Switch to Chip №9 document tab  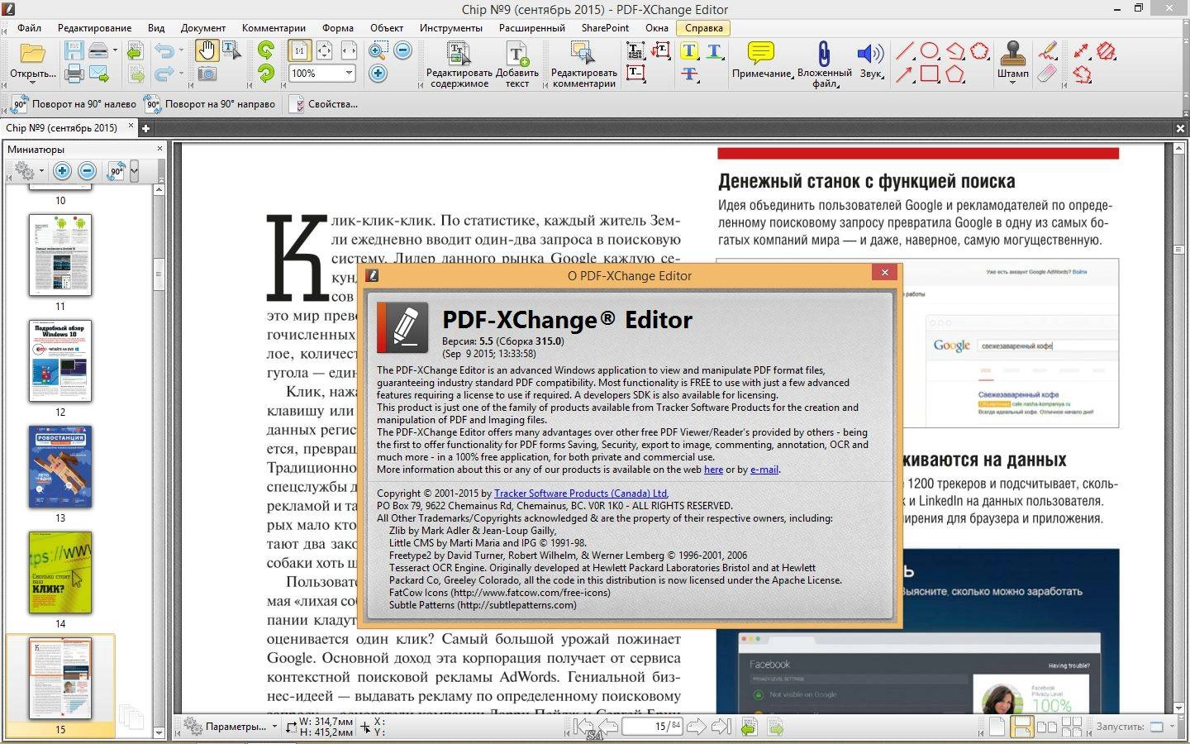pos(61,128)
